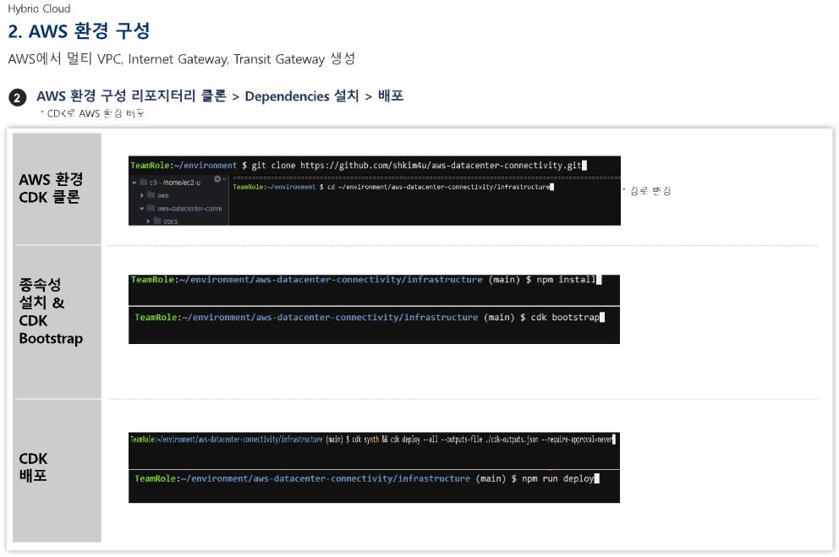
Task: Open the file tree settings gear
Action: (x=217, y=179)
